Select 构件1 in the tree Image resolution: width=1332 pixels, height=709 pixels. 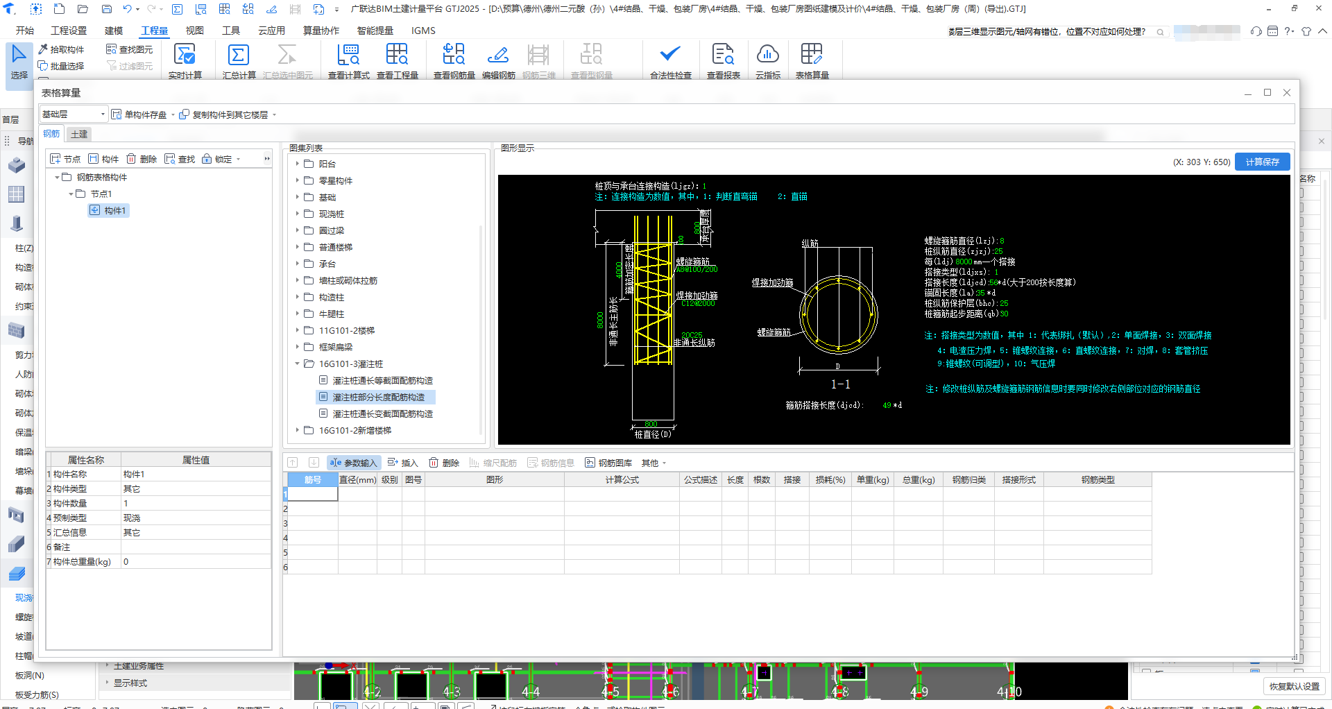pos(109,210)
